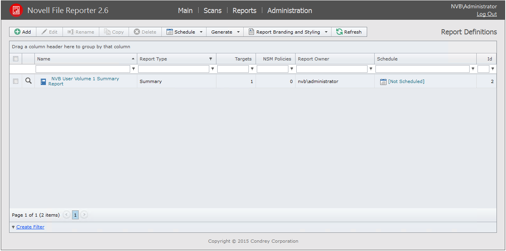The image size is (506, 251).
Task: Click the Create Filter link
Action: [30, 227]
